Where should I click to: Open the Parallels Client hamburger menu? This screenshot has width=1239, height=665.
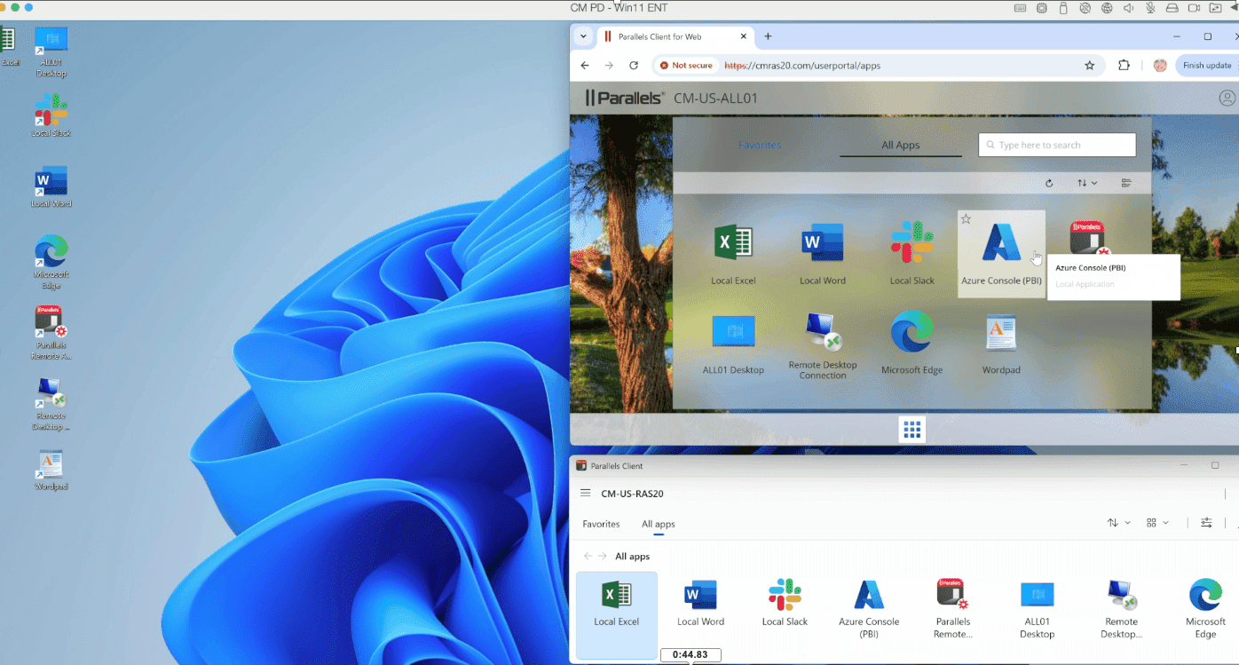(586, 493)
